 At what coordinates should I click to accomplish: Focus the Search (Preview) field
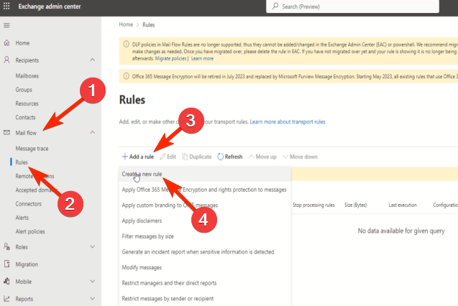(x=352, y=6)
